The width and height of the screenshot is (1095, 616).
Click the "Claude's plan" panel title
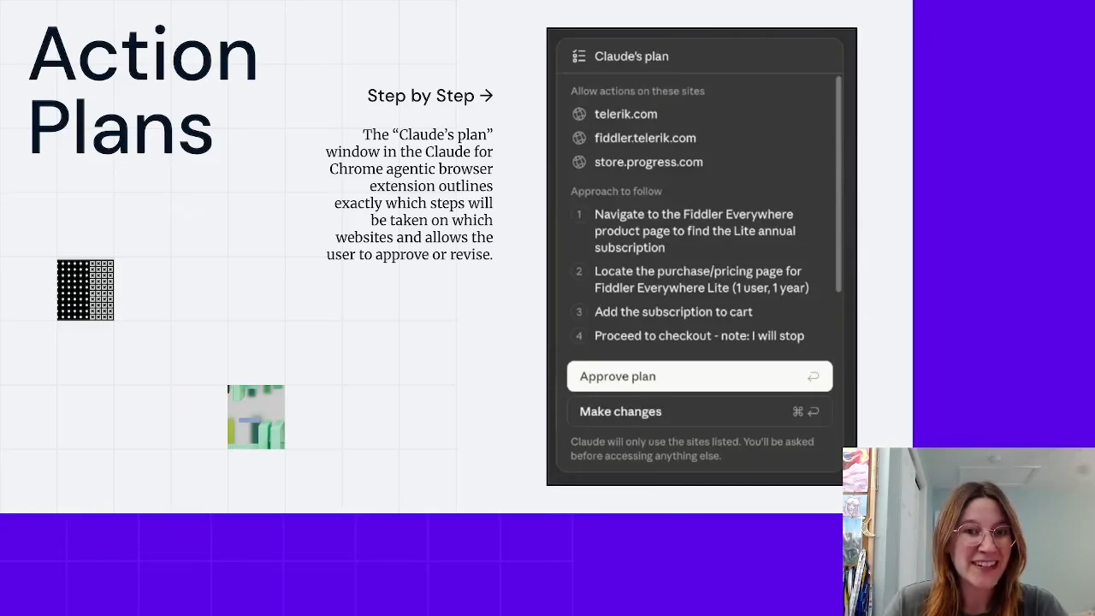click(631, 56)
